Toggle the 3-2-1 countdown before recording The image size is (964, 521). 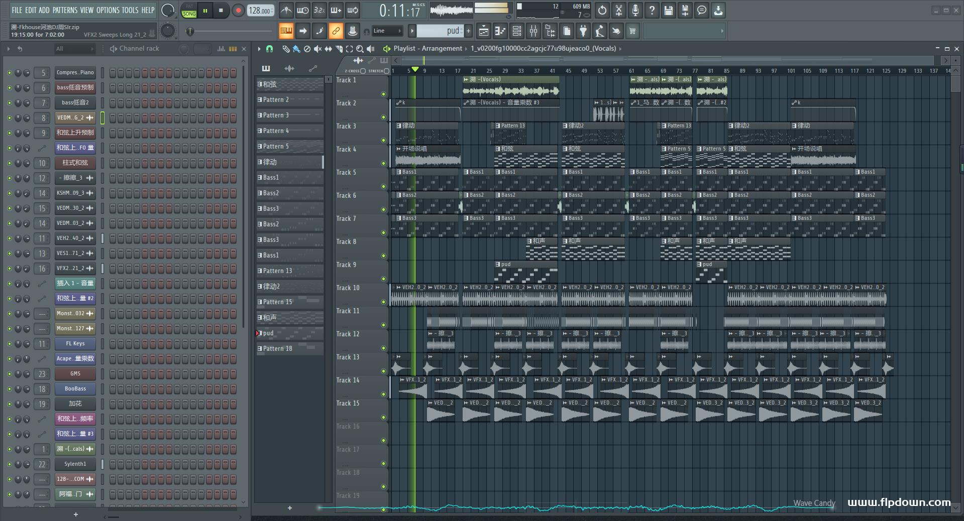(319, 10)
